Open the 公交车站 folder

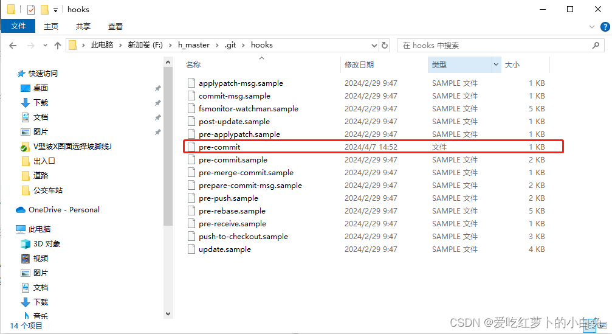pos(47,190)
